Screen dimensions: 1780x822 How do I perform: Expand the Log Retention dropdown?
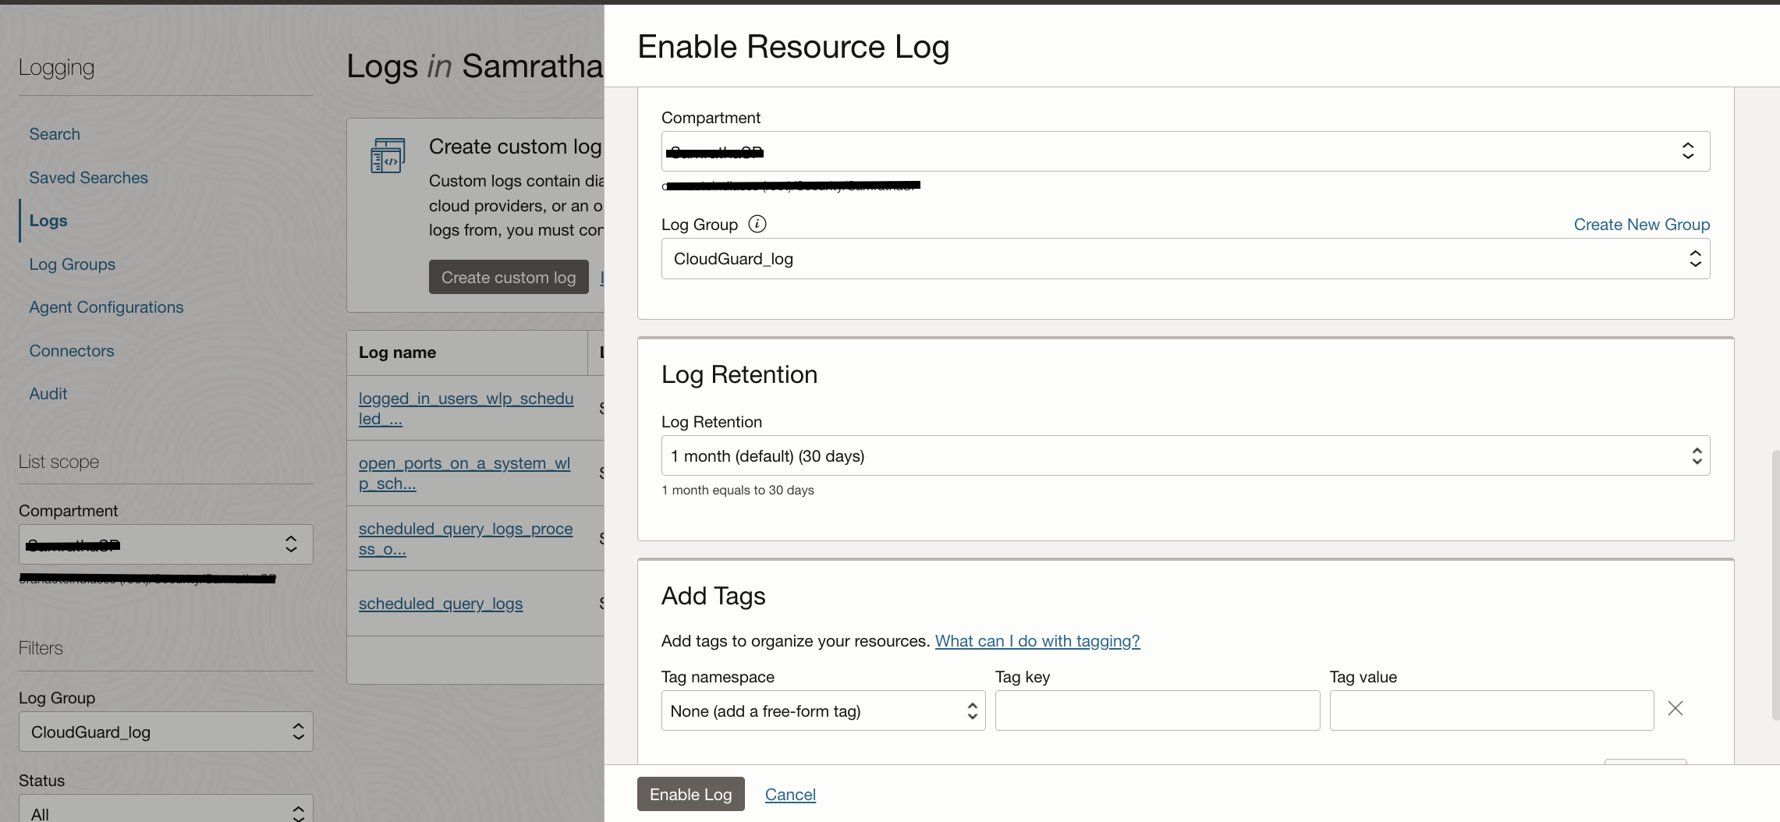pos(1185,456)
